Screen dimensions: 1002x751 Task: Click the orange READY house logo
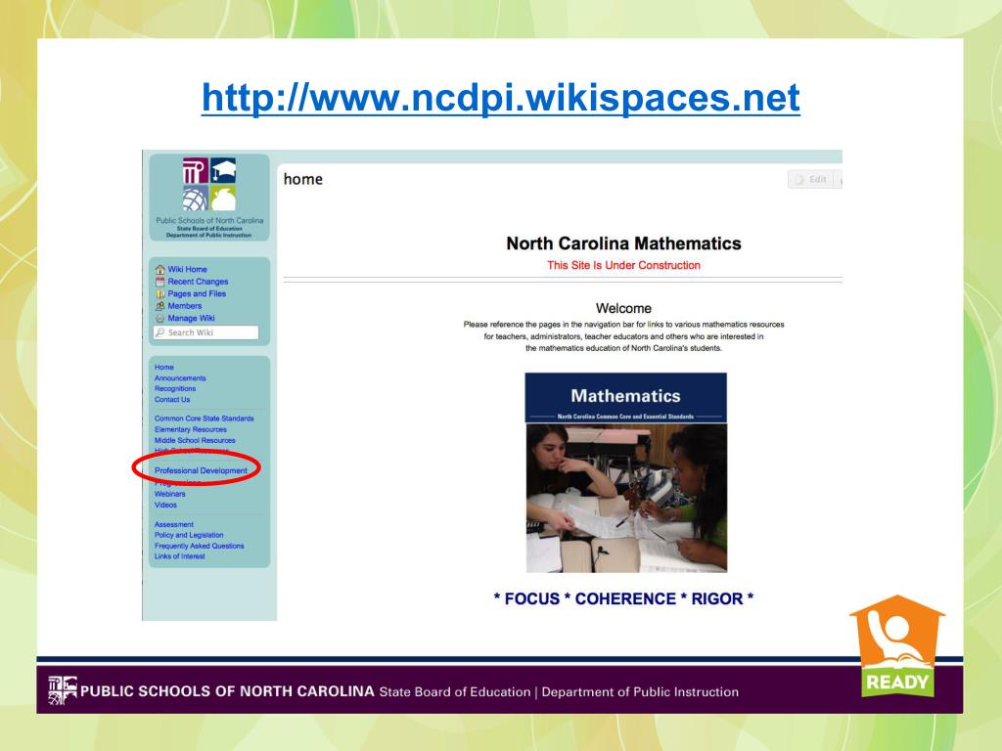point(896,646)
